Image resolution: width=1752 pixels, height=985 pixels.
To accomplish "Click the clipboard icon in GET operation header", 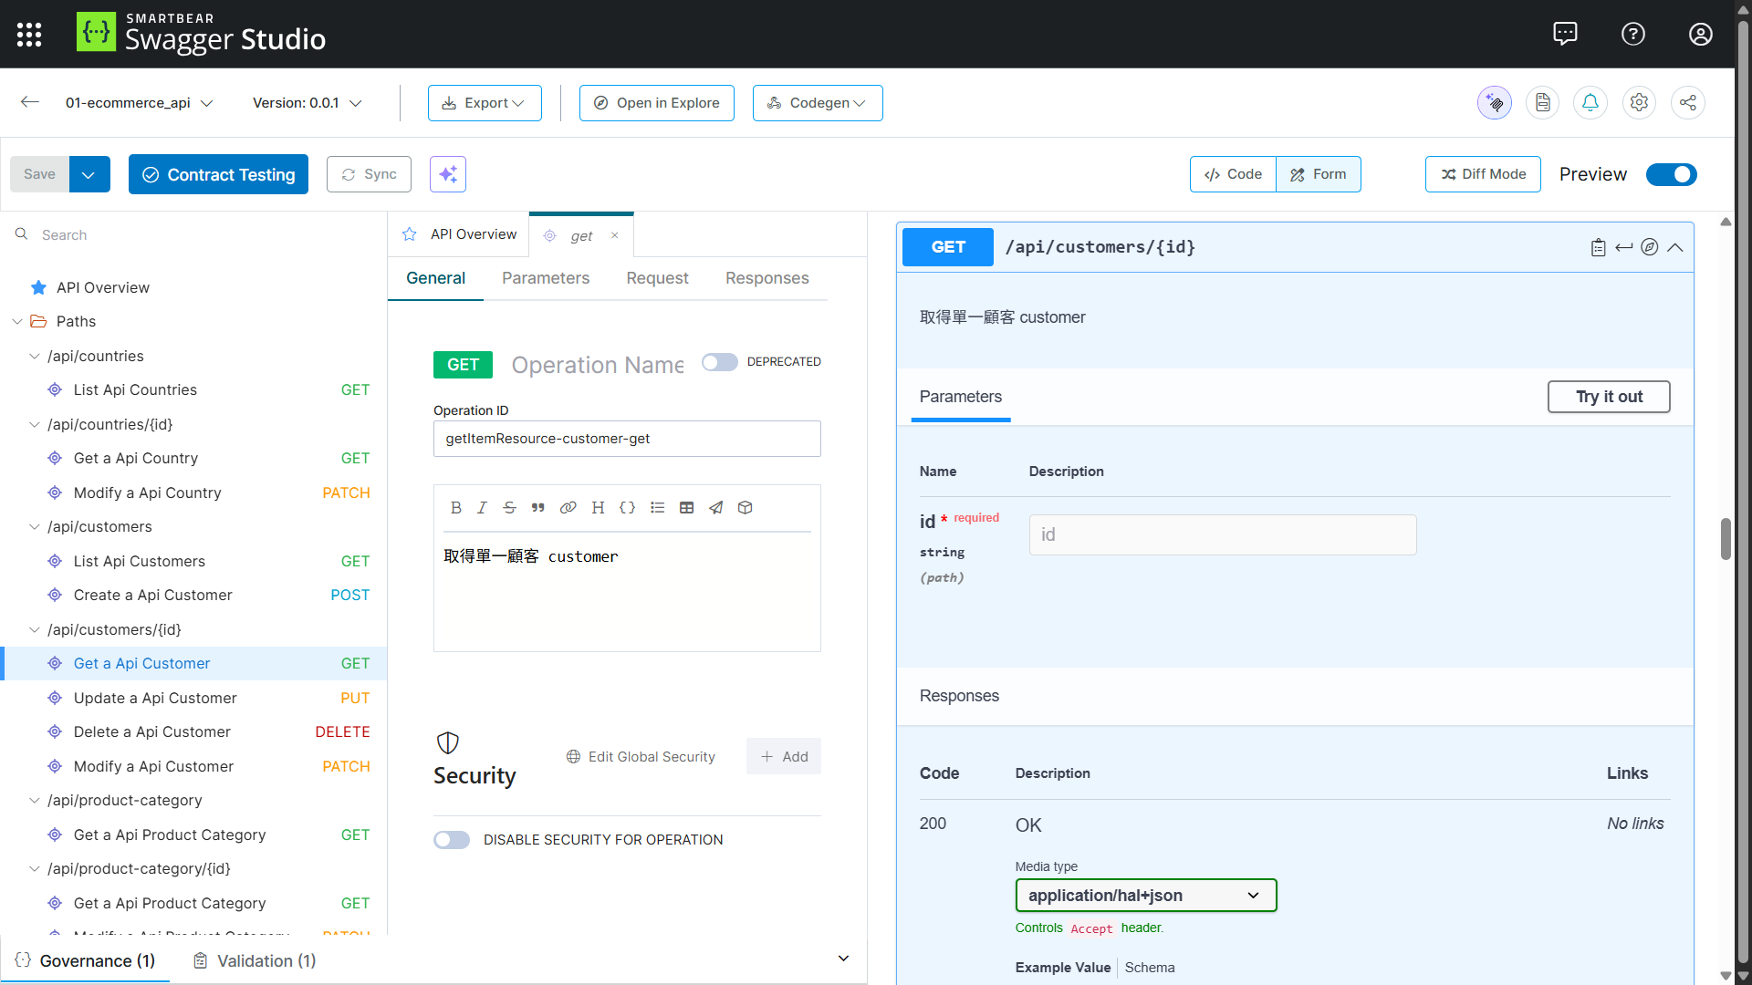I will click(1598, 248).
